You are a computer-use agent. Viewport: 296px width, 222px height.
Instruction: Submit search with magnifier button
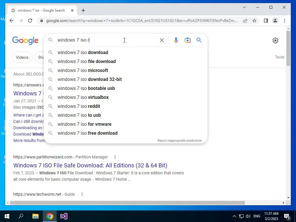point(199,40)
